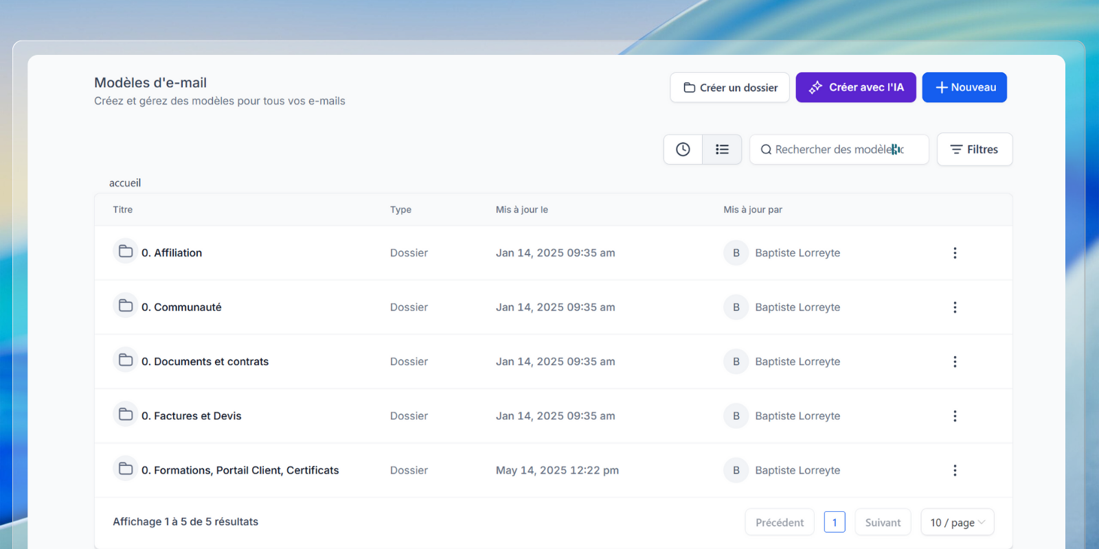Screen dimensions: 1099x549
Task: Click May 14, 2025 12:22 pm date
Action: (x=557, y=470)
